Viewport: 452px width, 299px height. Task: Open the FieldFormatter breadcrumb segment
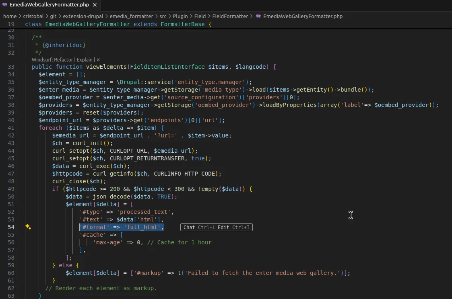(x=231, y=16)
